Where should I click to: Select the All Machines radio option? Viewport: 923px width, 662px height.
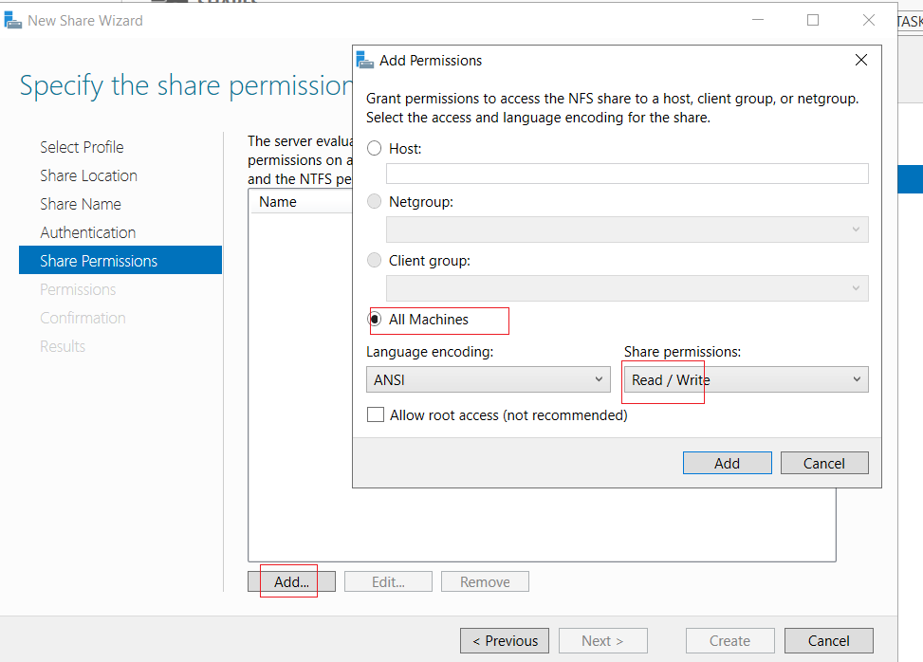(375, 319)
